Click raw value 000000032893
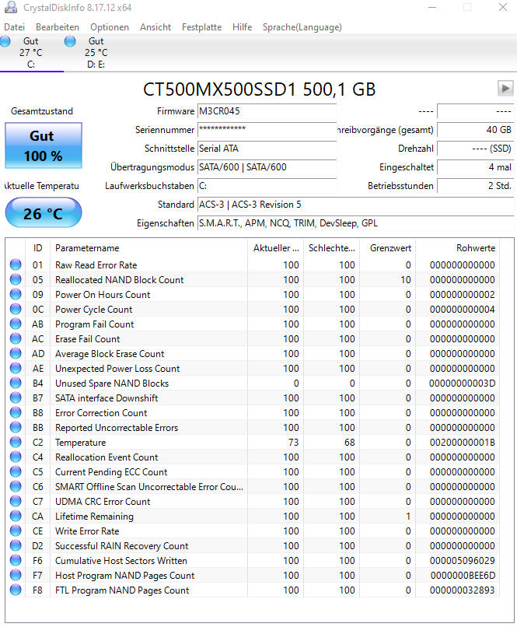The width and height of the screenshot is (517, 627). coord(463,590)
